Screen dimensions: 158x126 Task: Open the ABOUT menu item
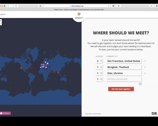click(3, 15)
